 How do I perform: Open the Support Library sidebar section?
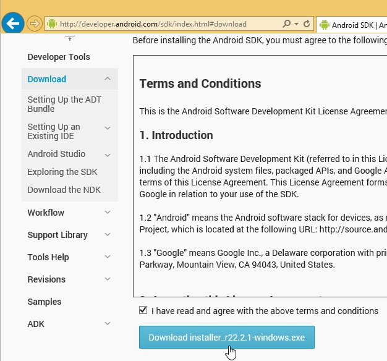tap(57, 235)
